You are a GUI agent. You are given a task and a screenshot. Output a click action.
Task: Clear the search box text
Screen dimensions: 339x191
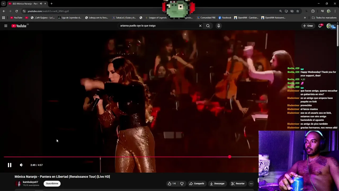point(200,26)
